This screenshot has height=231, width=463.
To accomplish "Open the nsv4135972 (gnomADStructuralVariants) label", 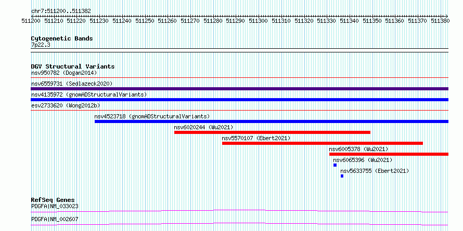I will point(89,94).
